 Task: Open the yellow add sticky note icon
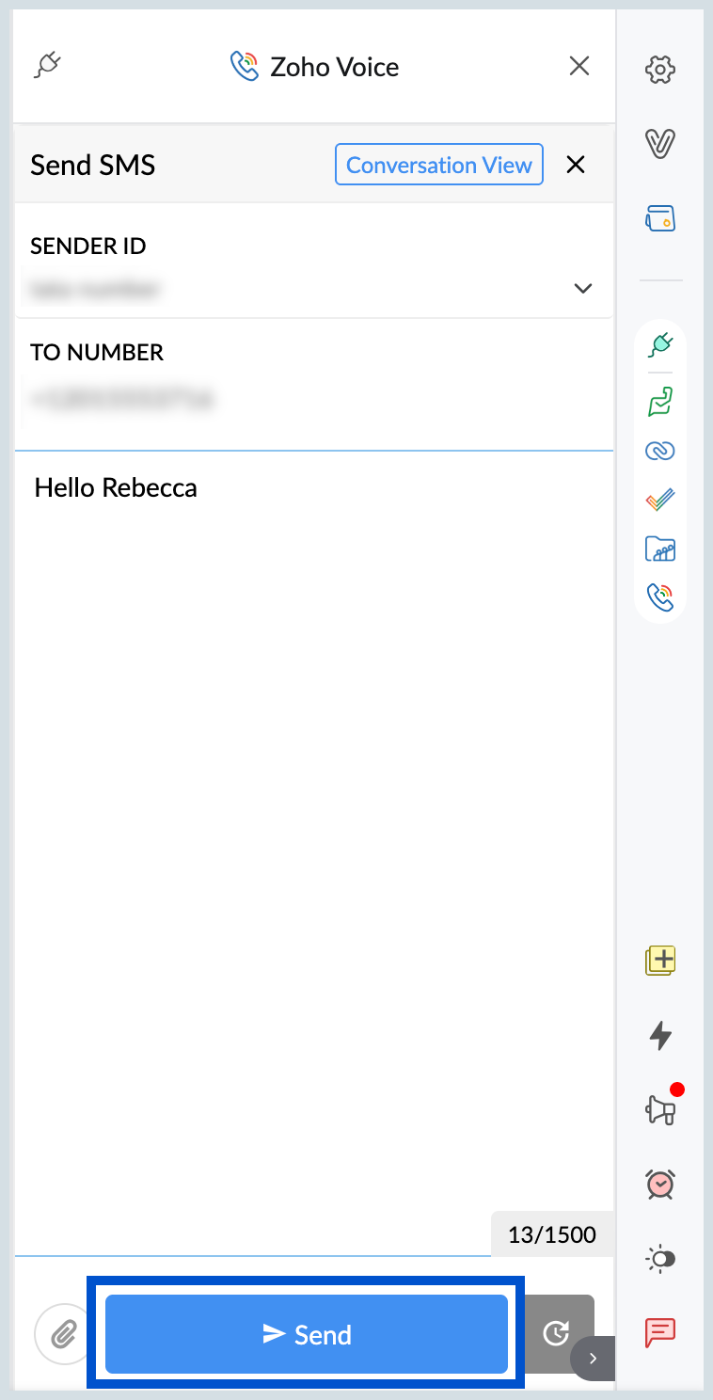(x=661, y=961)
